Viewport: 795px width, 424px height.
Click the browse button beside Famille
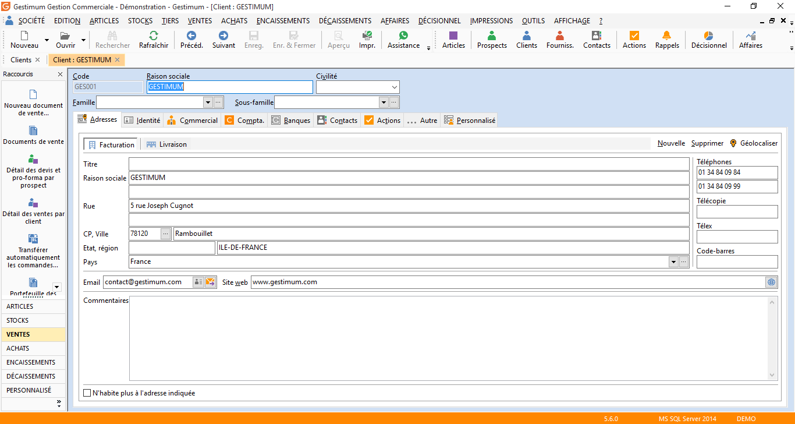[218, 103]
